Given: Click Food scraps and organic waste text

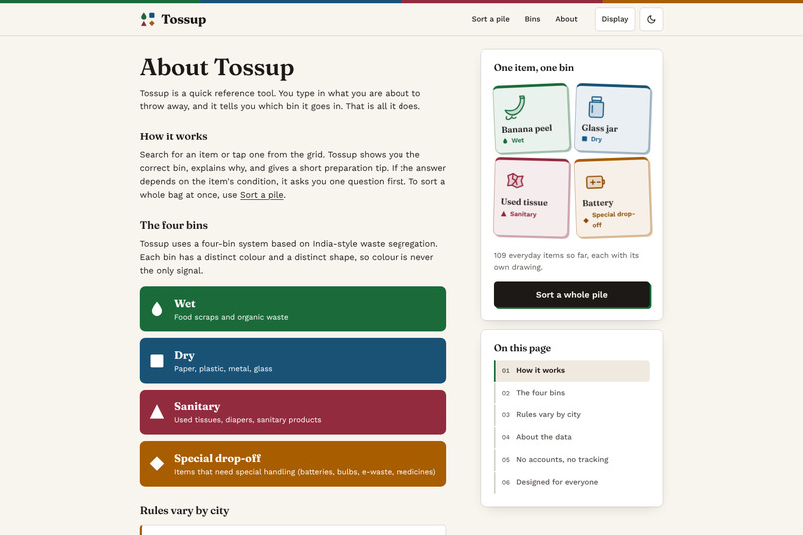Looking at the screenshot, I should 231,317.
